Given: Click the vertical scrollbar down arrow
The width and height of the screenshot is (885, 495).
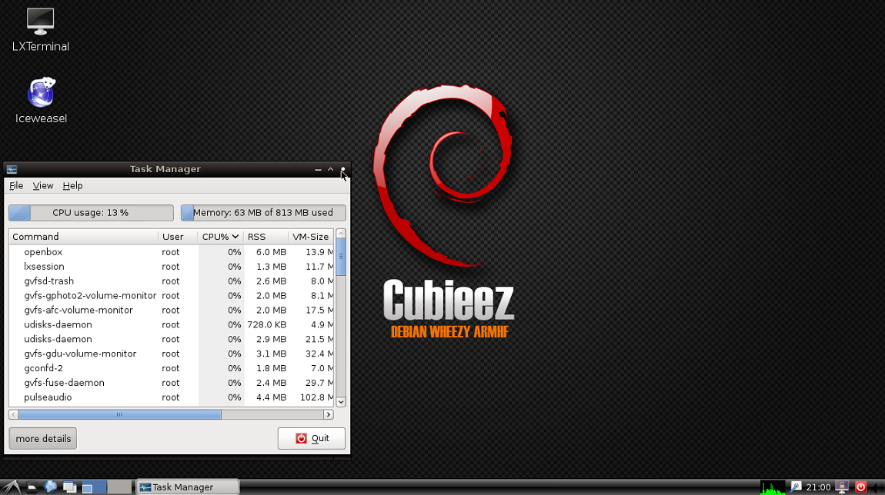Looking at the screenshot, I should click(x=341, y=402).
